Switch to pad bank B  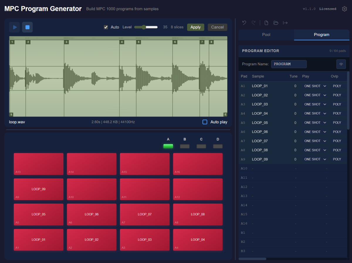pos(185,146)
